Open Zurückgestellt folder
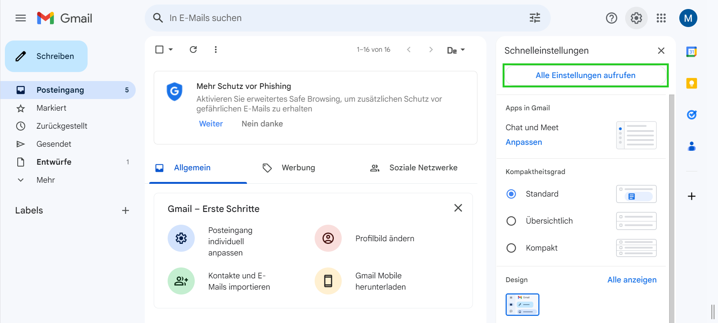Screen dimensions: 718x323 [68, 126]
